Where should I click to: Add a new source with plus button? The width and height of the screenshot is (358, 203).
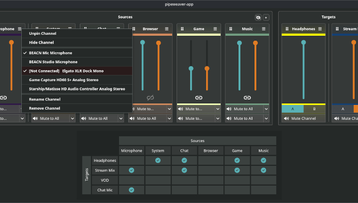click(x=266, y=17)
